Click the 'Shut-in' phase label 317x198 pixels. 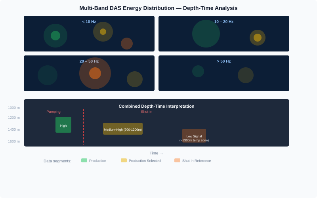point(147,112)
